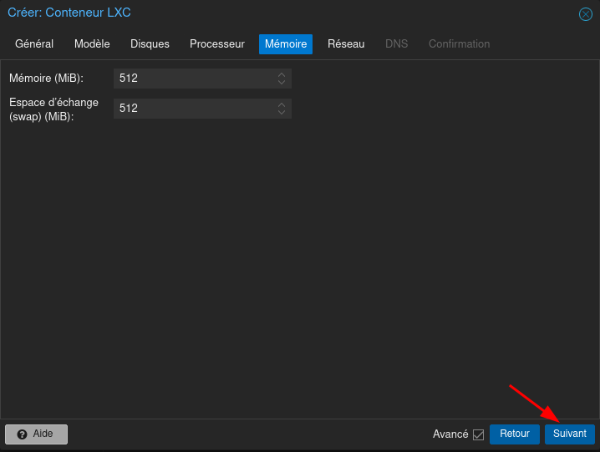Decrease Mémoire (MiB) with down arrow

click(282, 83)
